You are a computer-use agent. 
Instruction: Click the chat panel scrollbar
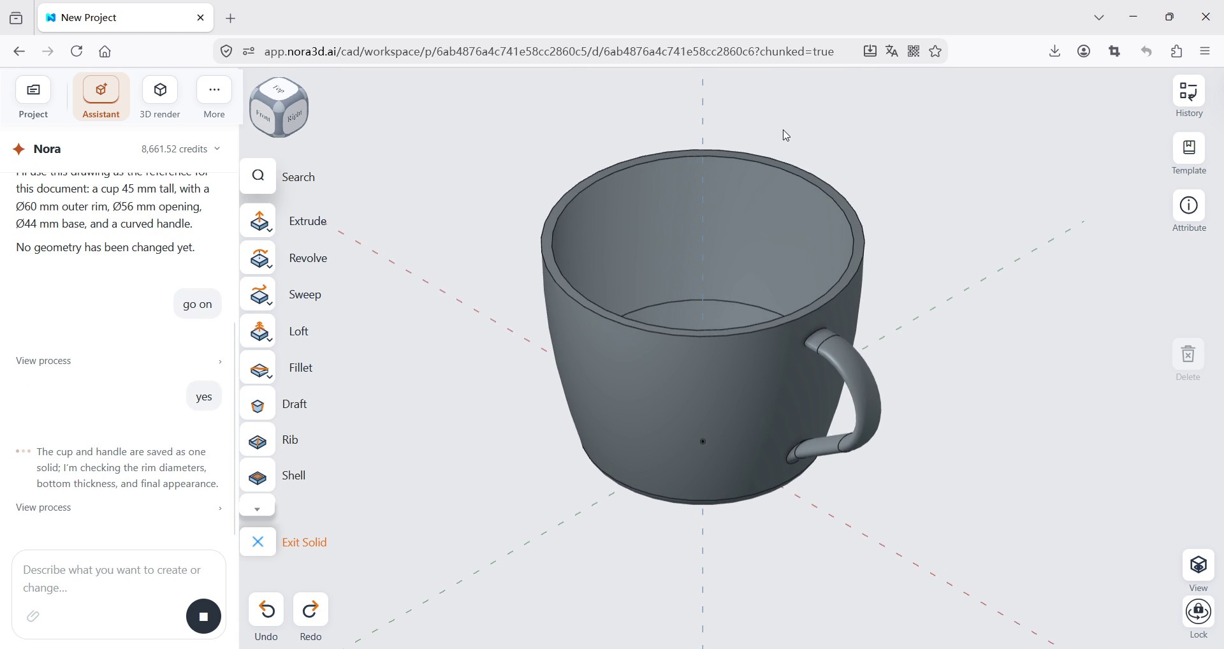click(x=235, y=428)
